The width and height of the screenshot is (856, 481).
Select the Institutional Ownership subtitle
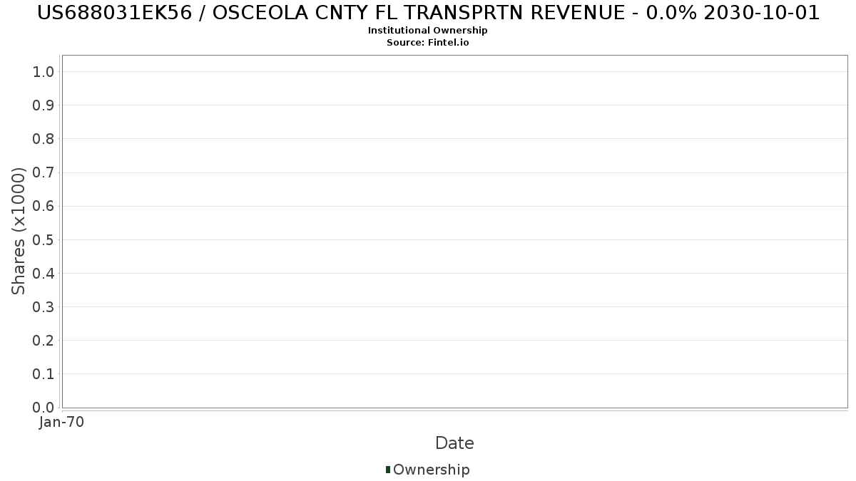(x=428, y=31)
